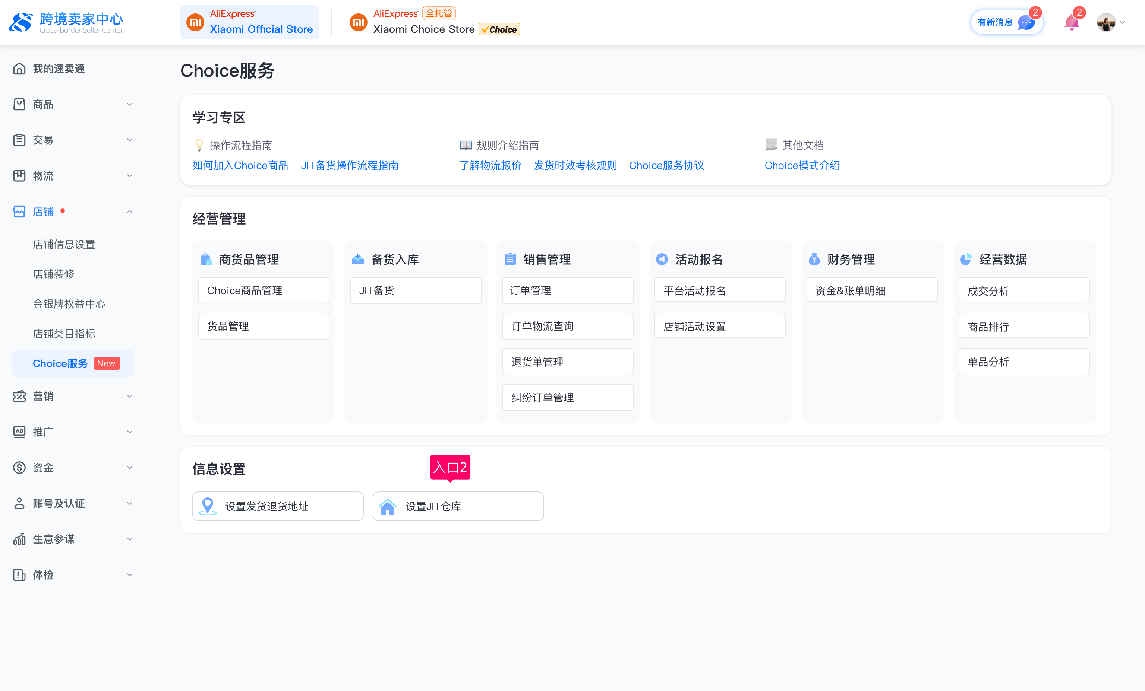The width and height of the screenshot is (1145, 691).
Task: Open 我的速卖通 home icon in sidebar
Action: pos(19,68)
